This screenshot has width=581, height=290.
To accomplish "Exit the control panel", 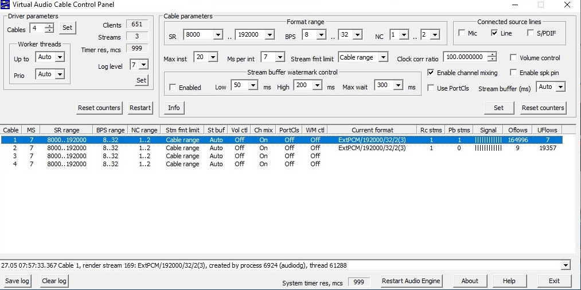I will point(554,281).
